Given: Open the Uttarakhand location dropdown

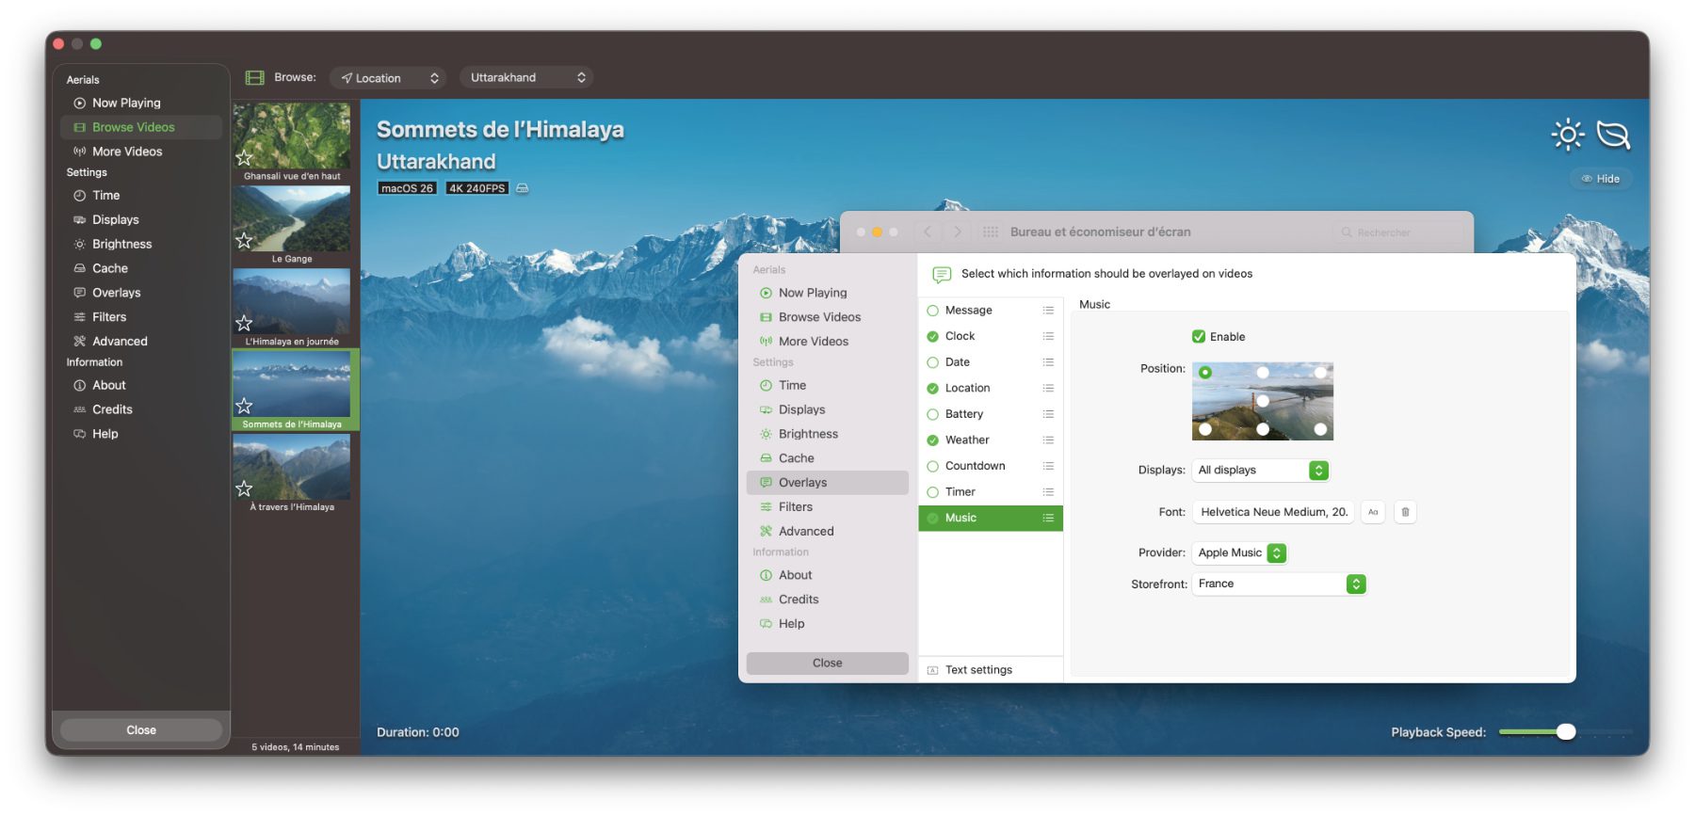Looking at the screenshot, I should [527, 77].
